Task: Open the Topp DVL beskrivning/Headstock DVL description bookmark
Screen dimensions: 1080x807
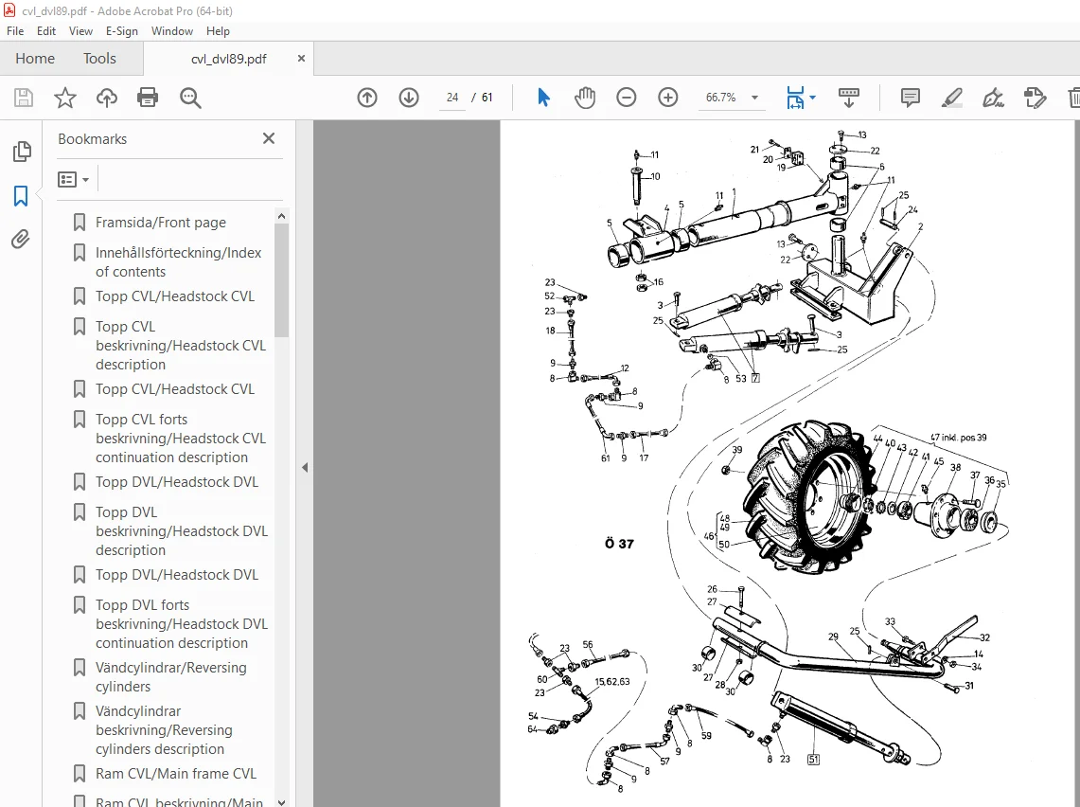Action: (182, 531)
